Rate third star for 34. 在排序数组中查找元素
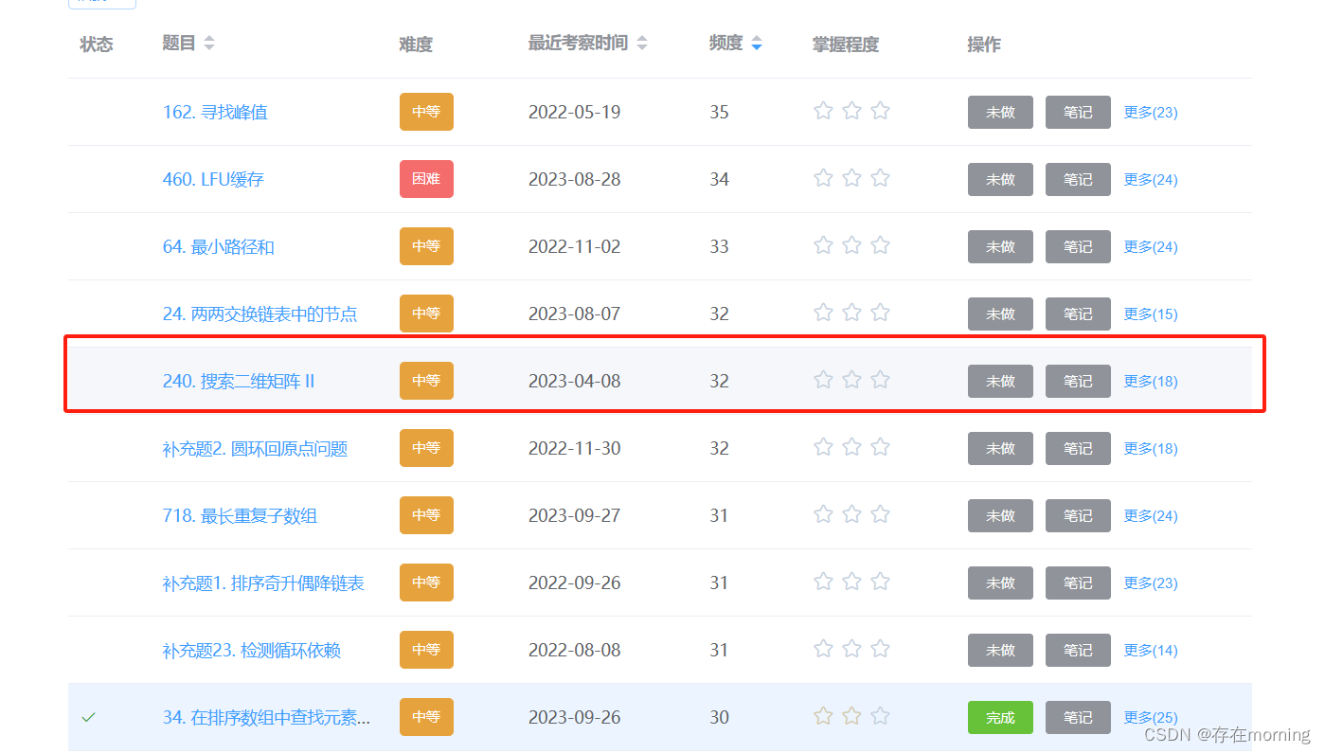This screenshot has width=1325, height=753. click(880, 716)
